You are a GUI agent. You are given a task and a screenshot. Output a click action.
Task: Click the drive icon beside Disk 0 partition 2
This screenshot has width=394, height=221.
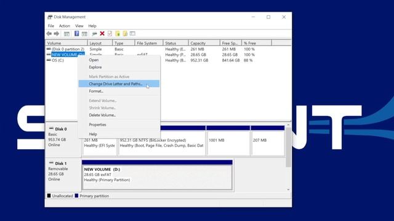pos(49,49)
